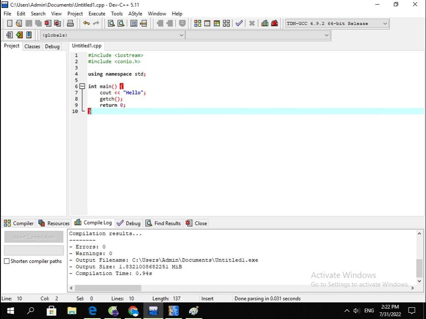
Task: Toggle the Shorten compiler paths checkbox
Action: [x=7, y=261]
